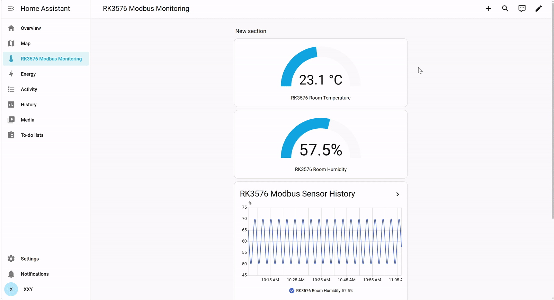Expand Sensor History with the chevron arrow
The width and height of the screenshot is (554, 300).
(x=397, y=194)
